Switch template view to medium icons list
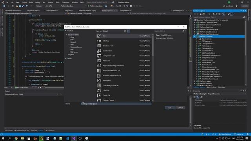251x141 pixels. pyautogui.click(x=128, y=31)
